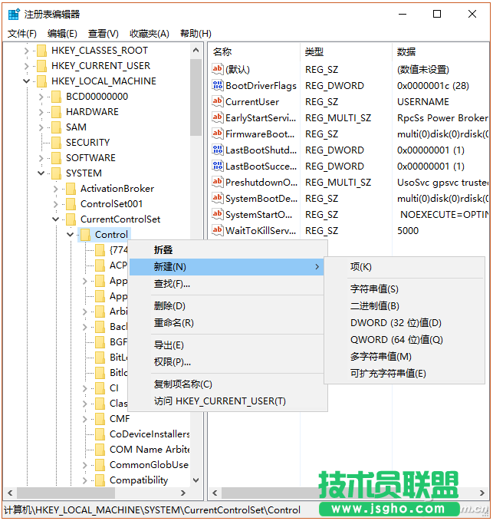The width and height of the screenshot is (493, 521).
Task: Expand the HKEY_CLASSES_ROOT branch
Action: (27, 51)
